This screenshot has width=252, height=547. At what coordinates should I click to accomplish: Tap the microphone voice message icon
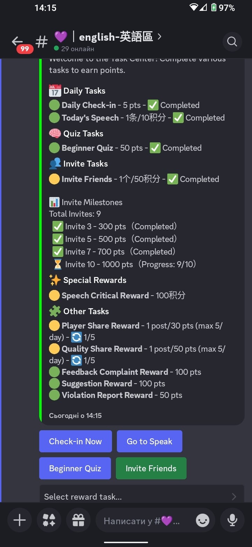coord(232,520)
